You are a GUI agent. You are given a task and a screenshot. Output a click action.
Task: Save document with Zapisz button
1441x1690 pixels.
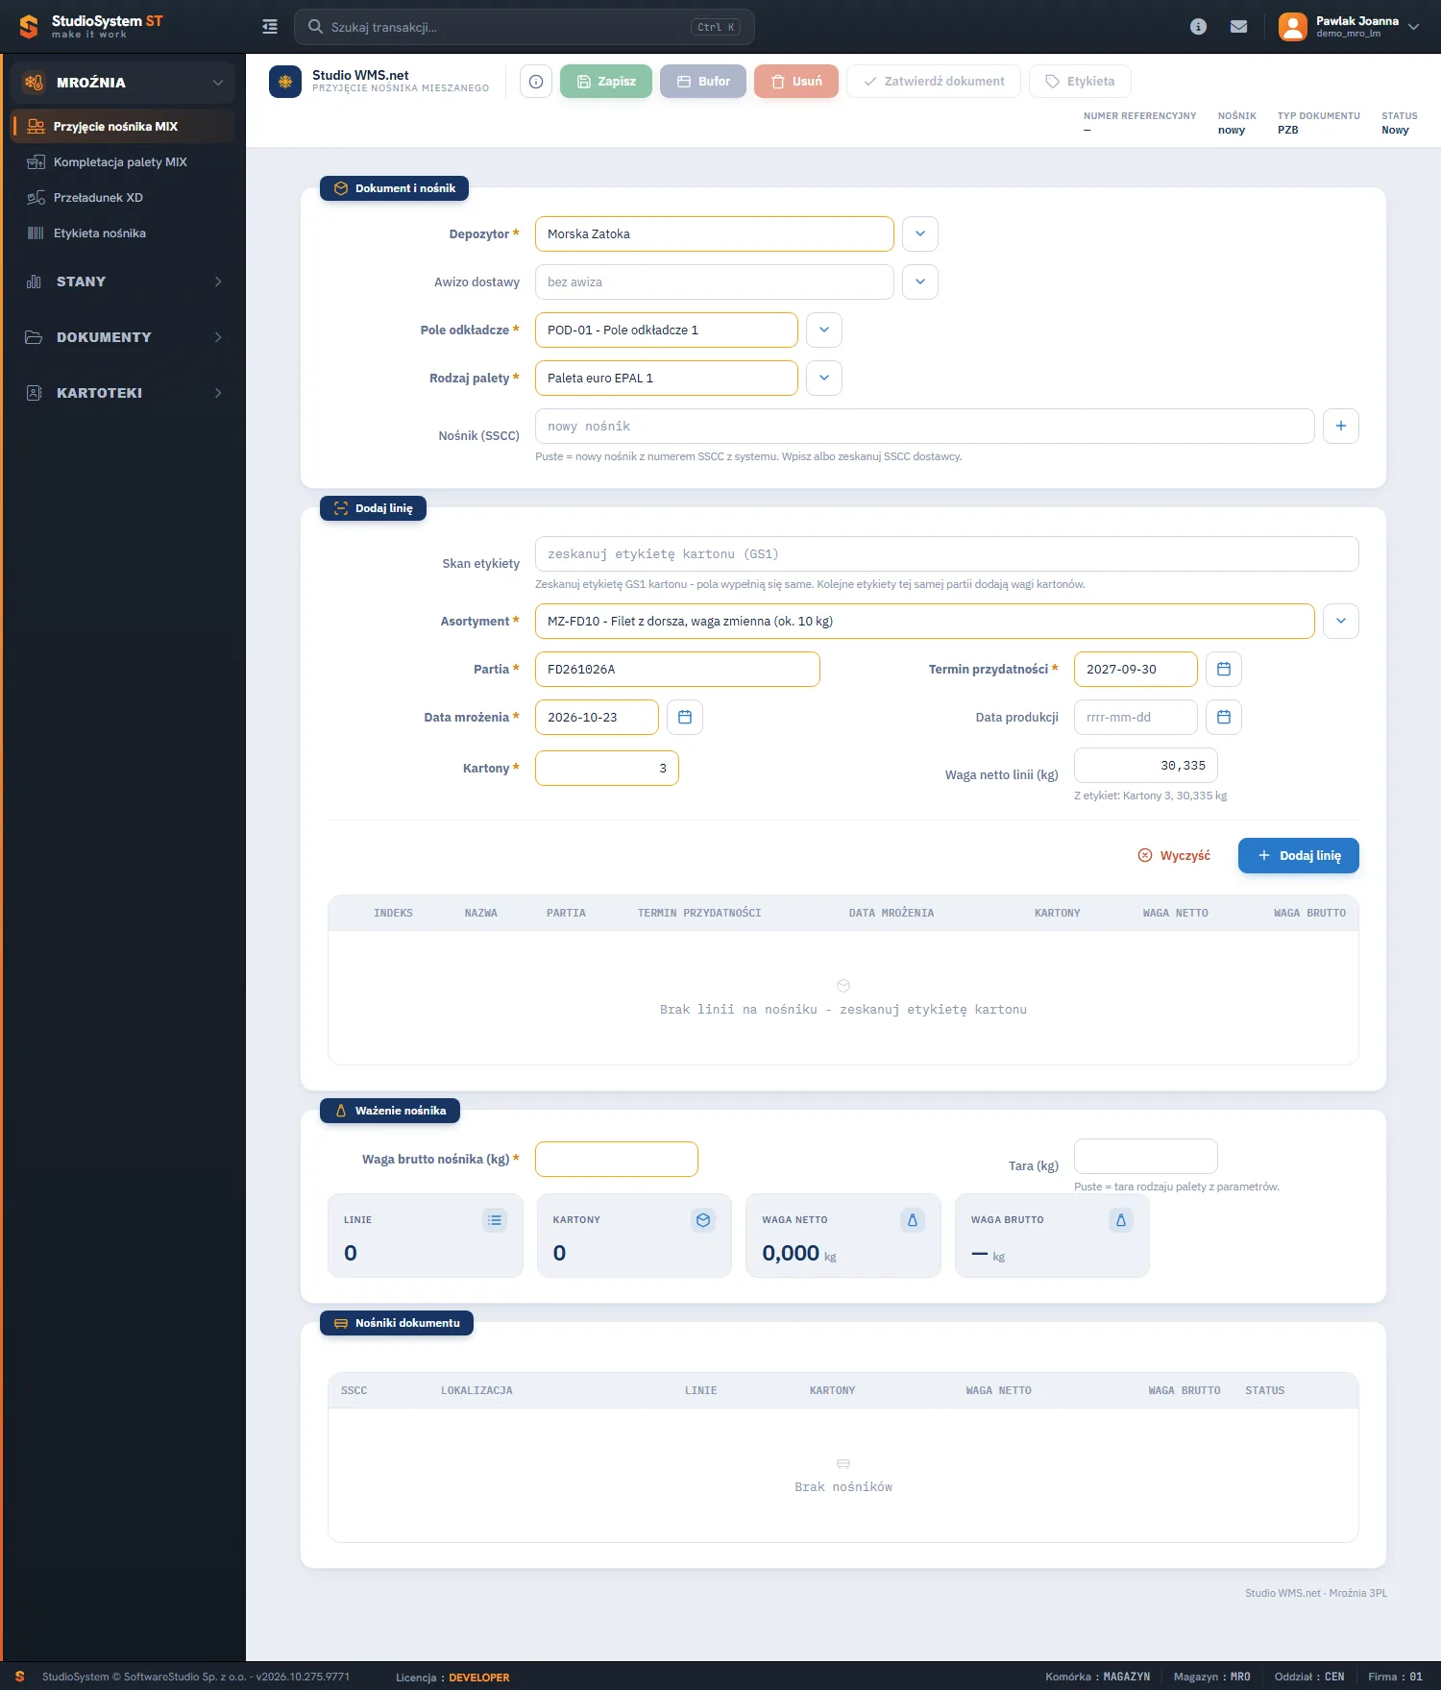pos(606,82)
